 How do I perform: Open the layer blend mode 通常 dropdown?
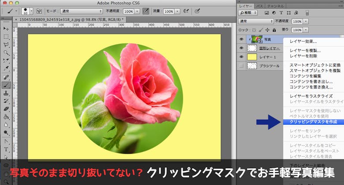click(x=255, y=21)
